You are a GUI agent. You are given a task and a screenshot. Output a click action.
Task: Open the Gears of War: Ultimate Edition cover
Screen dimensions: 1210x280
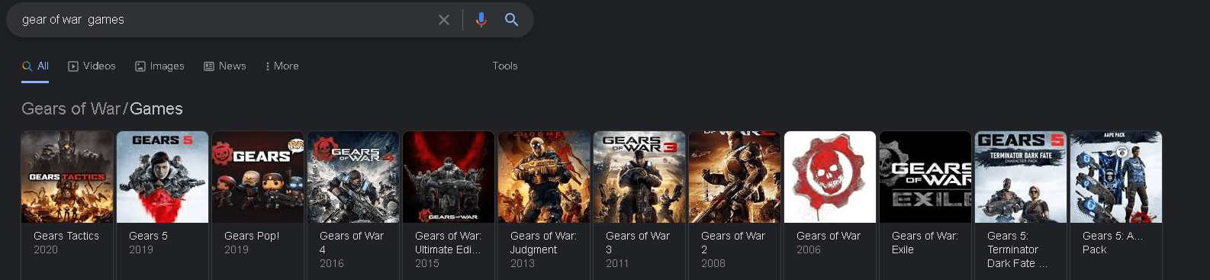tap(449, 177)
